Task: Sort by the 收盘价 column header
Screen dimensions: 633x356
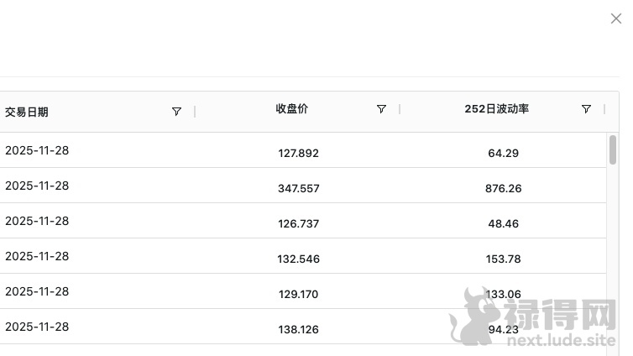Action: (292, 109)
